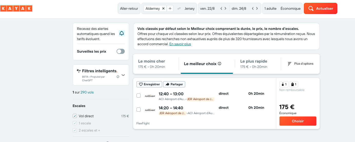Viewport: 355px width, 142px height.
Task: Remove Alderney from origin field
Action: pos(163,8)
